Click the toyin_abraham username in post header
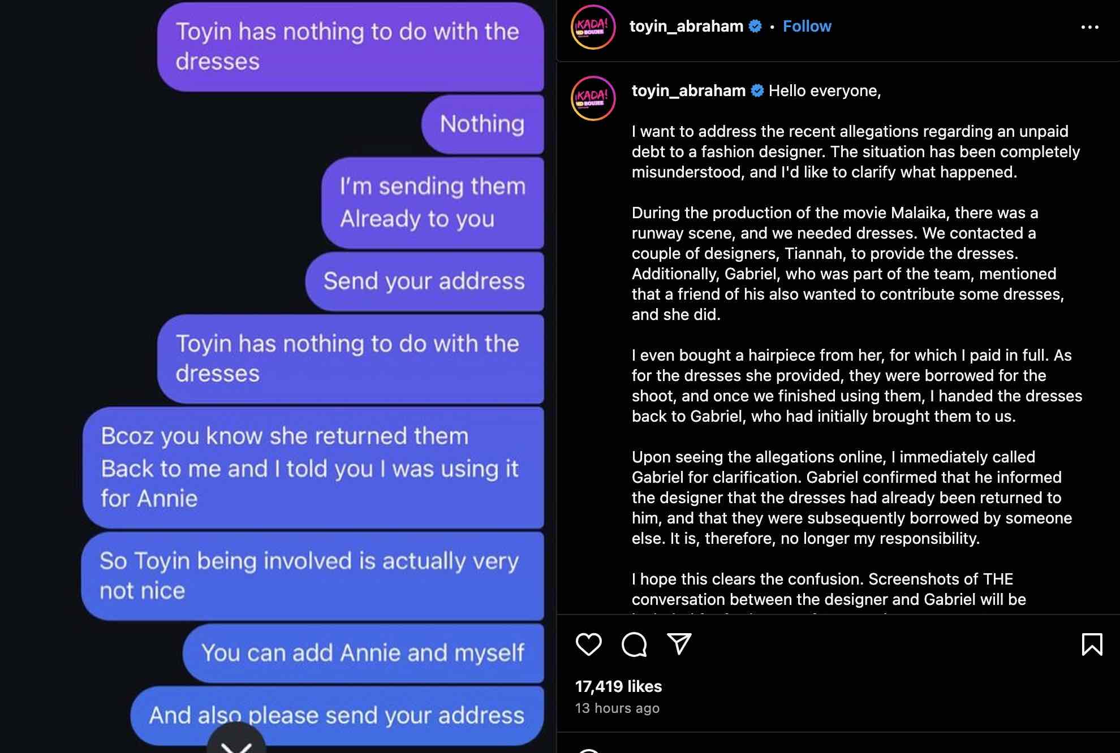 (686, 26)
